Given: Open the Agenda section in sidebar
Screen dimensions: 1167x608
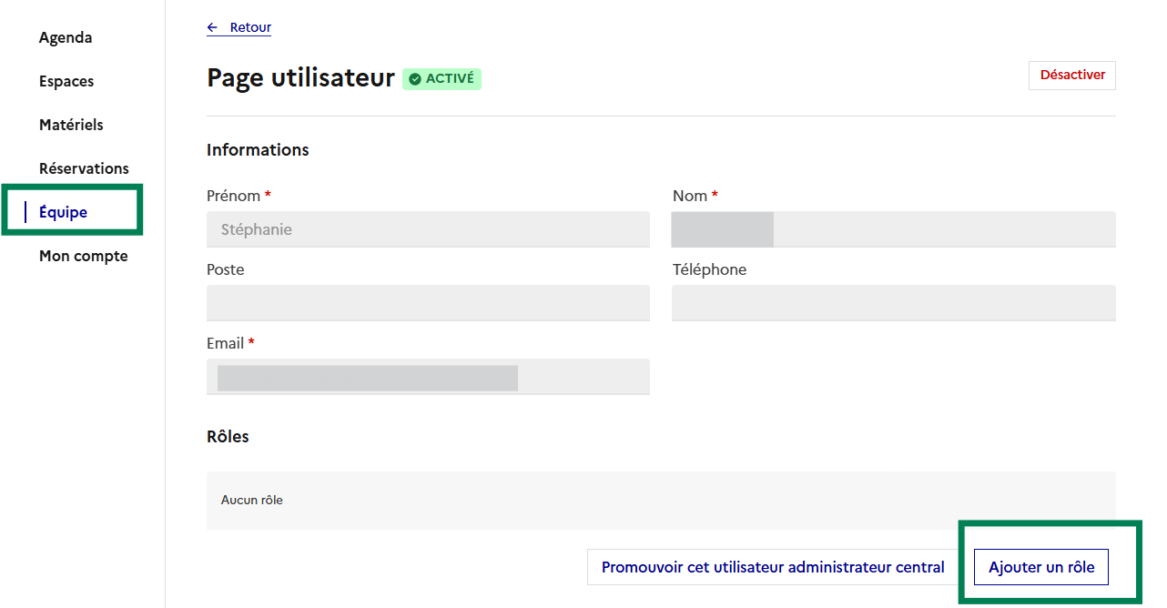Looking at the screenshot, I should [x=66, y=37].
